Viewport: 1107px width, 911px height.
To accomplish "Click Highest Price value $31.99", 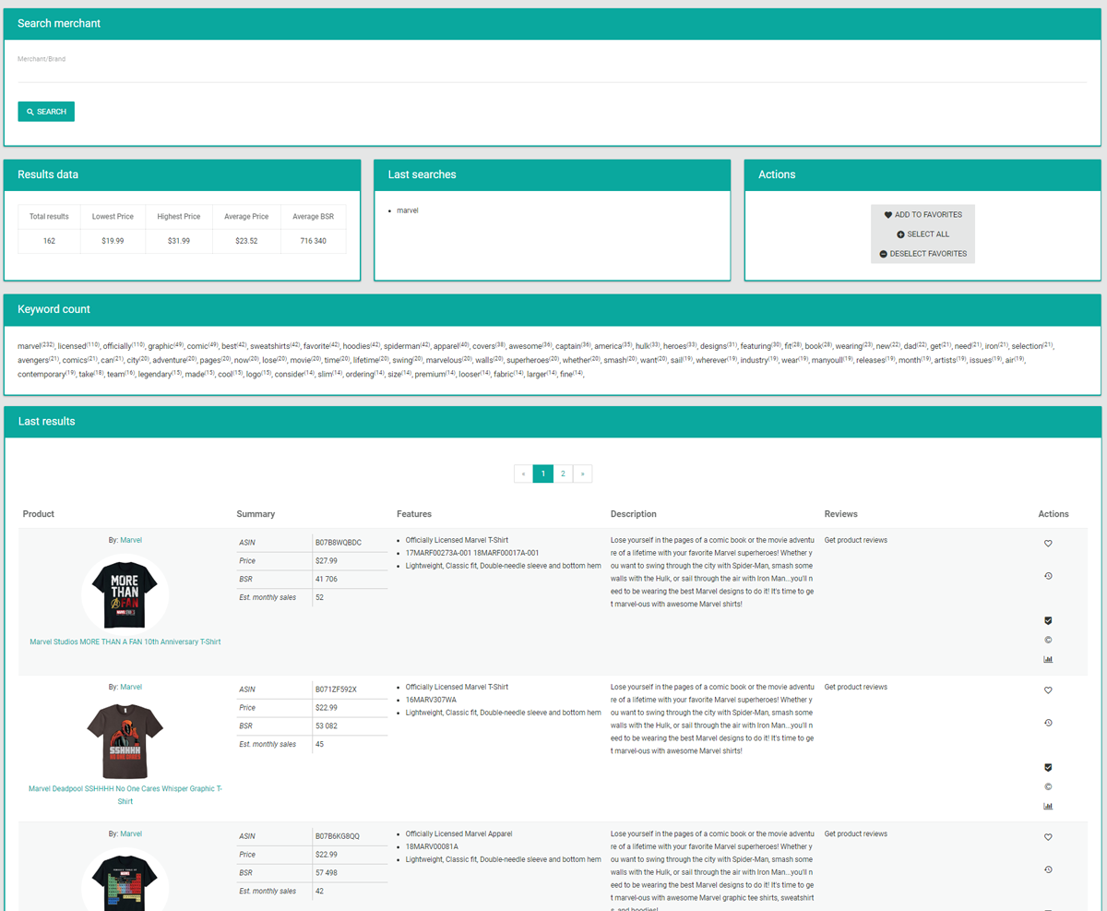I will pyautogui.click(x=179, y=241).
